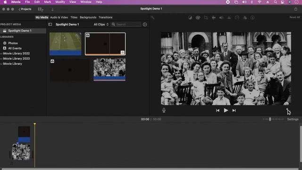The width and height of the screenshot is (302, 170).
Task: Open the media browser layout icon
Action: (x=41, y=9)
